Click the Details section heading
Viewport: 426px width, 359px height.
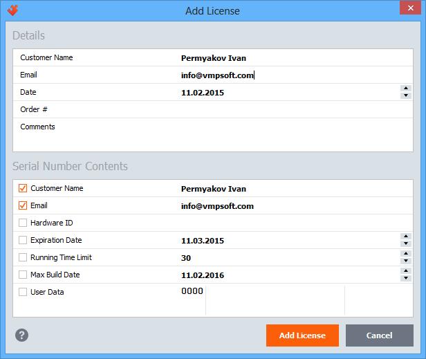click(x=28, y=35)
